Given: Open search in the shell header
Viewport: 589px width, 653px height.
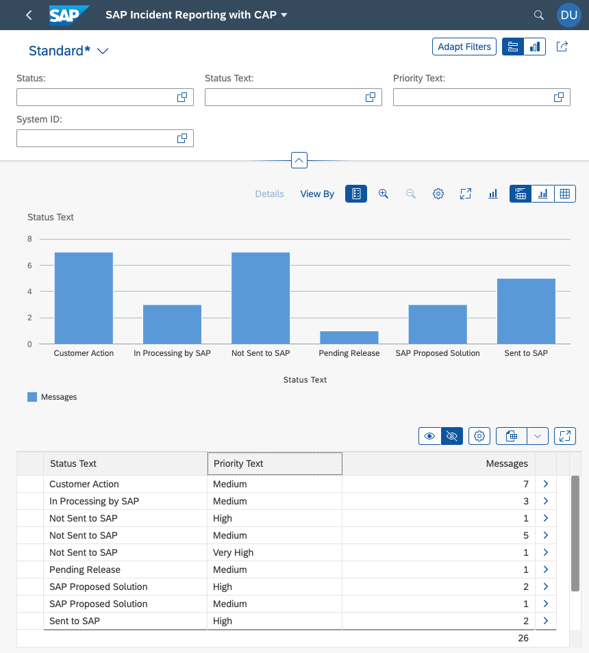Looking at the screenshot, I should (x=538, y=15).
